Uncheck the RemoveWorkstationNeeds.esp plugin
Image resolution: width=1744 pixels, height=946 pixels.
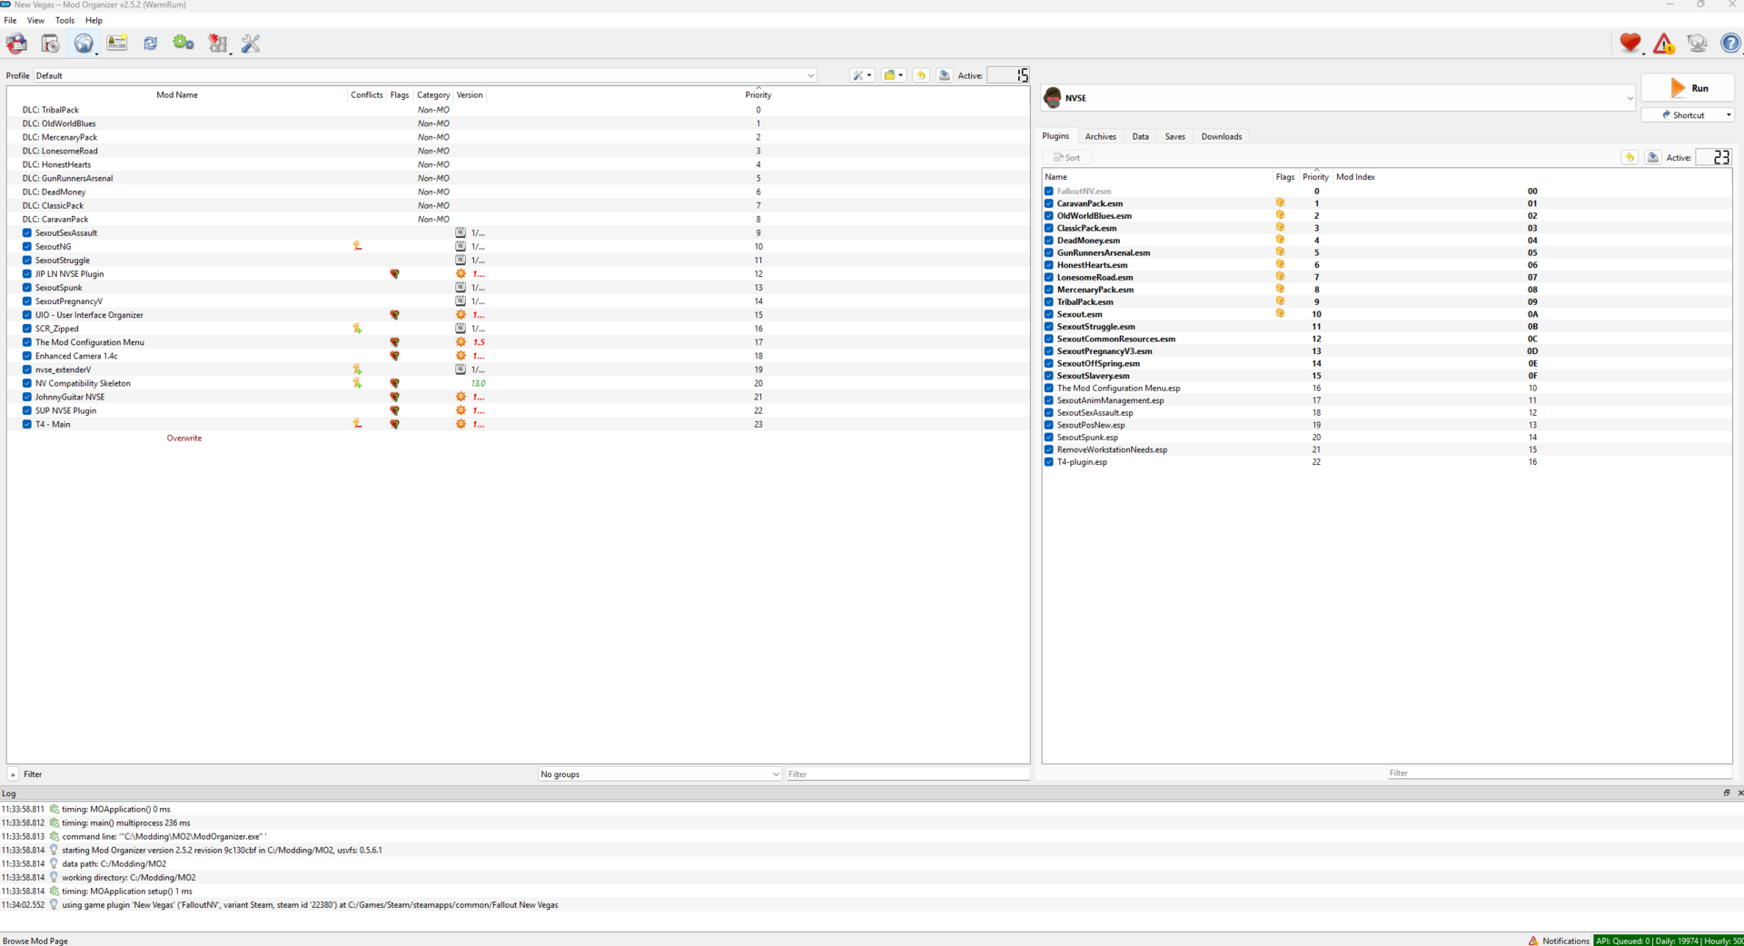tap(1049, 449)
